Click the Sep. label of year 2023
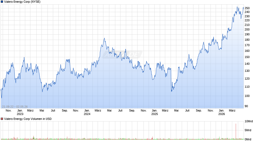The width and height of the screenshot is (255, 142). (65, 111)
